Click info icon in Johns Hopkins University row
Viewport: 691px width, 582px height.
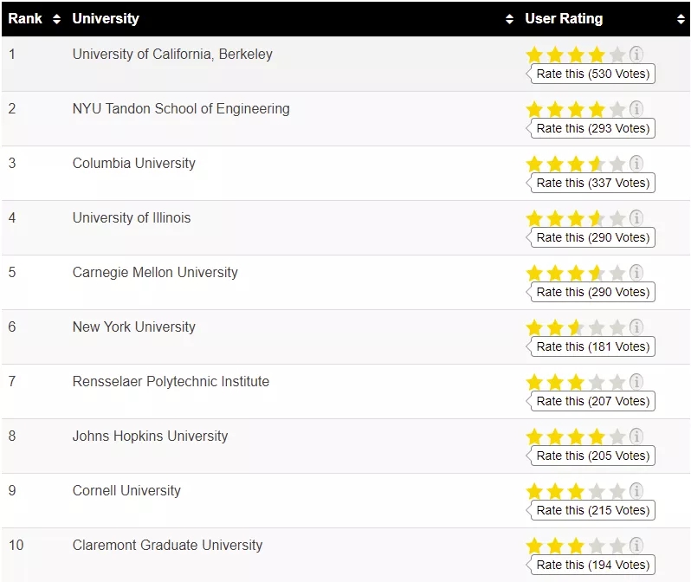(636, 436)
